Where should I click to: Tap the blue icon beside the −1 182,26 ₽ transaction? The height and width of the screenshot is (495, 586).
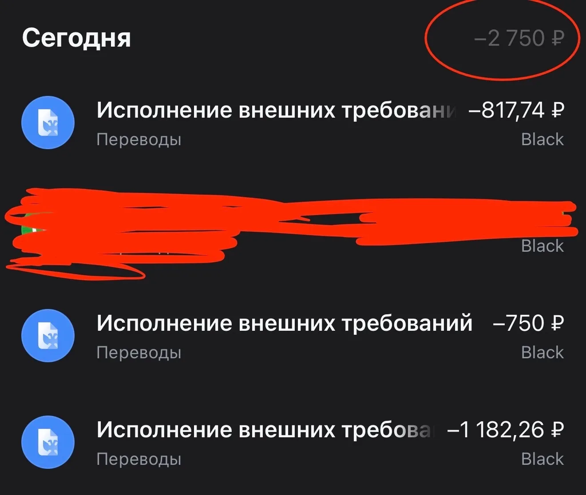[48, 442]
